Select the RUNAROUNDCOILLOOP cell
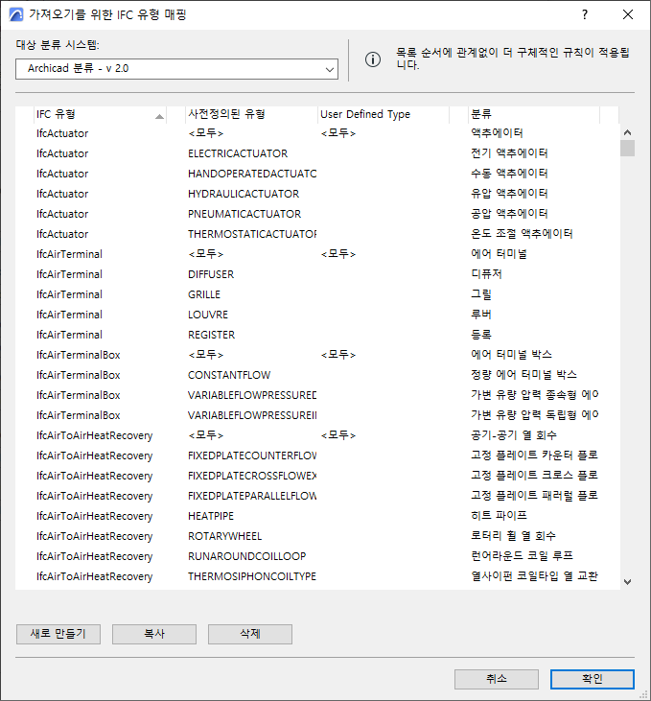The image size is (651, 701). point(246,556)
